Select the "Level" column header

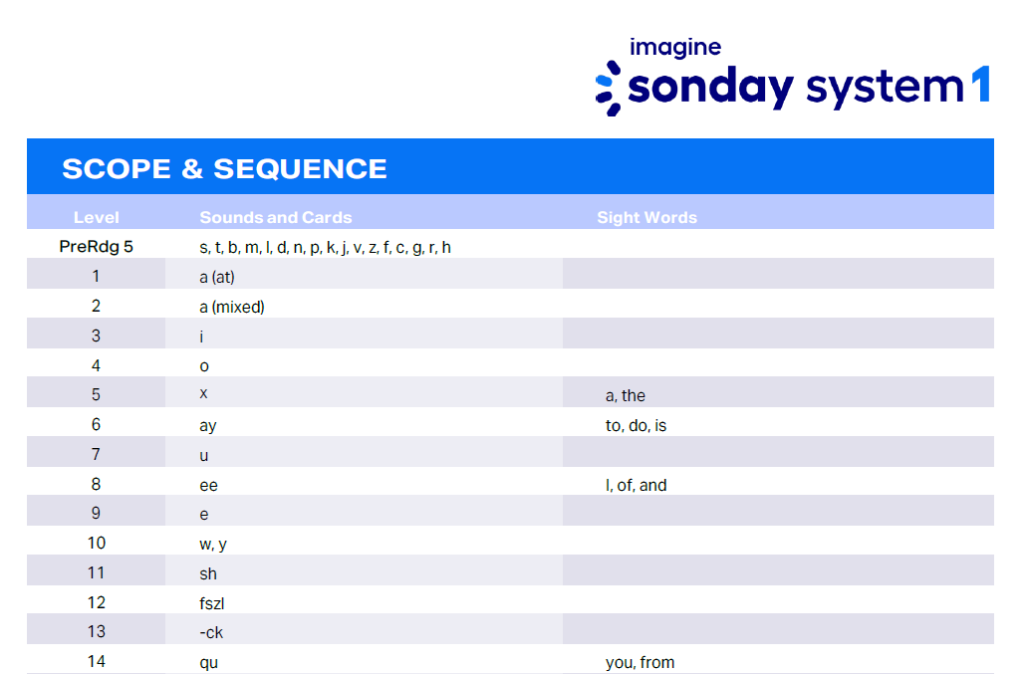pos(97,217)
